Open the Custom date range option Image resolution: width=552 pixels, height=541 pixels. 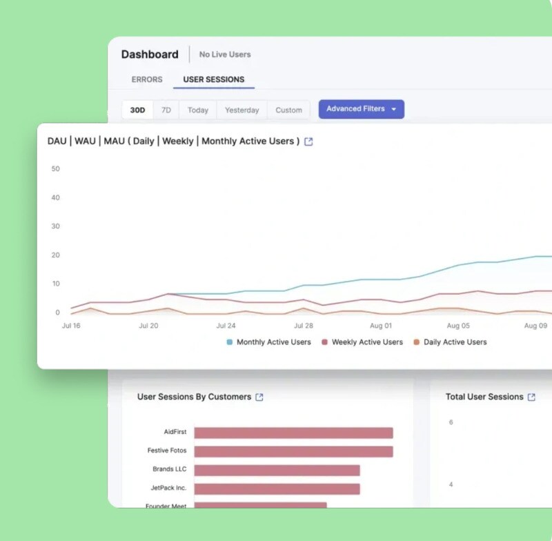click(288, 110)
